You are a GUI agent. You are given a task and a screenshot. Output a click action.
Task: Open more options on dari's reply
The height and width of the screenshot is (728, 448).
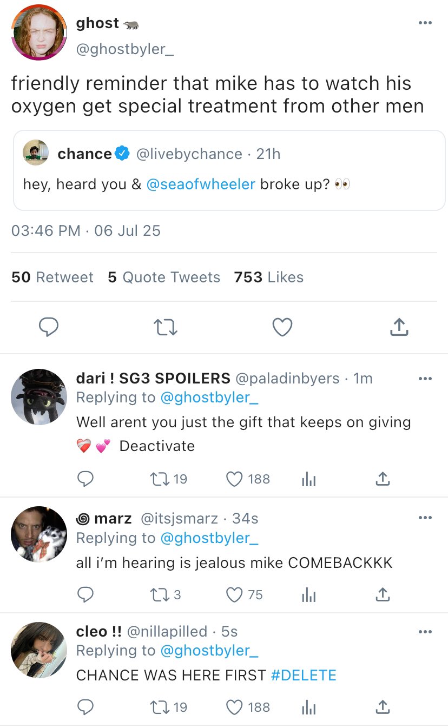[x=425, y=379]
